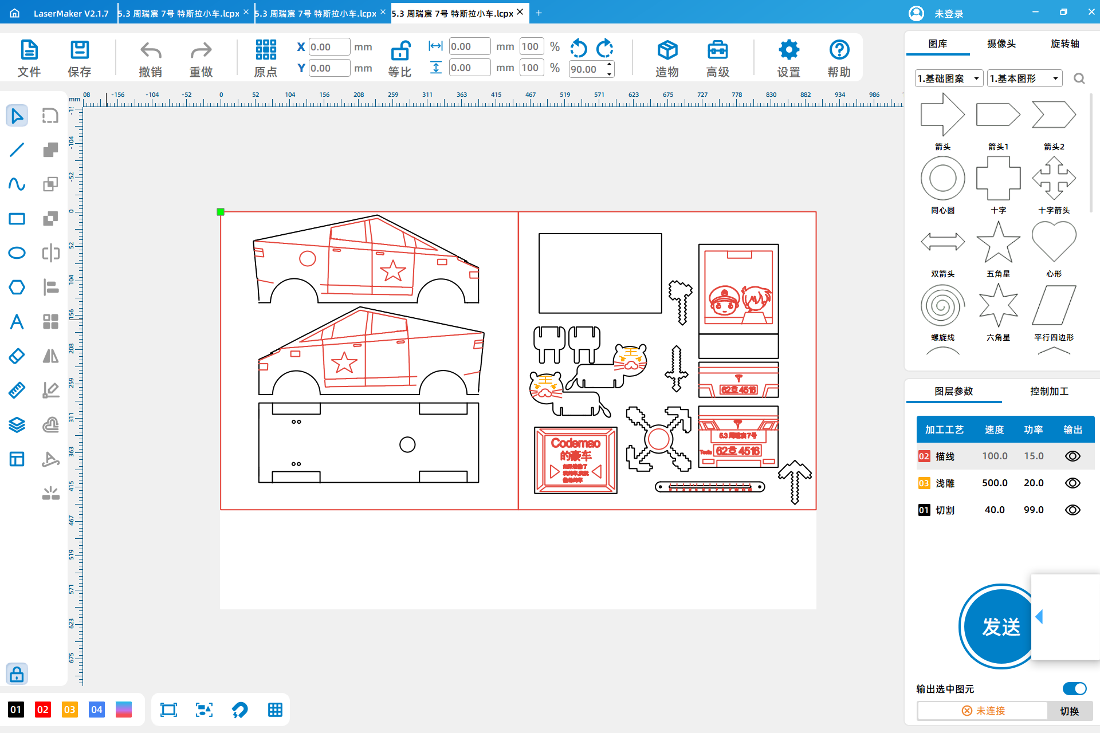The height and width of the screenshot is (733, 1100).
Task: Open the 造物 creation tool
Action: [x=667, y=58]
